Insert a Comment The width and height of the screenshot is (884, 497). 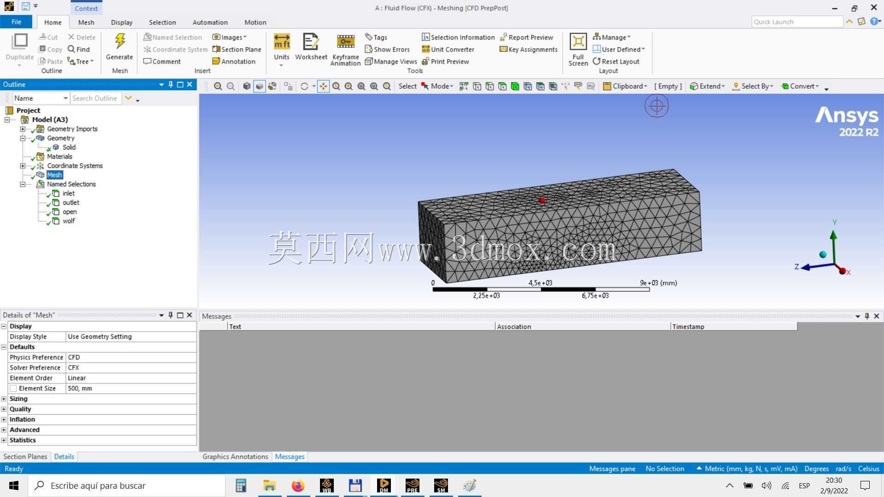[x=162, y=61]
